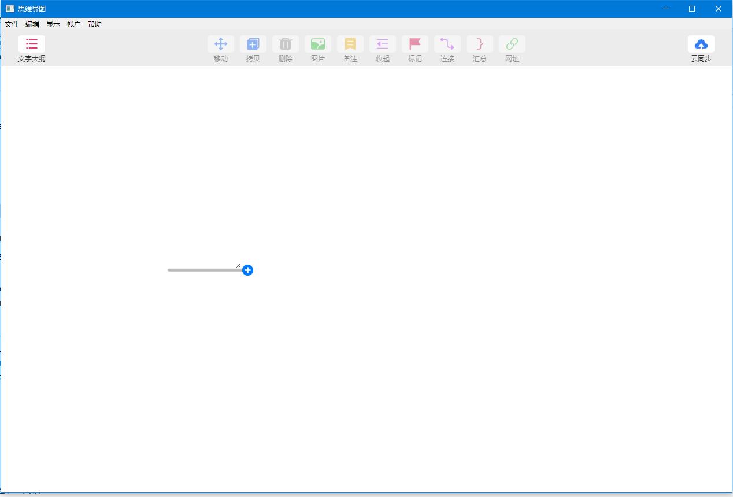This screenshot has height=497, width=733.
Task: Select the empty node line on the canvas
Action: click(202, 269)
